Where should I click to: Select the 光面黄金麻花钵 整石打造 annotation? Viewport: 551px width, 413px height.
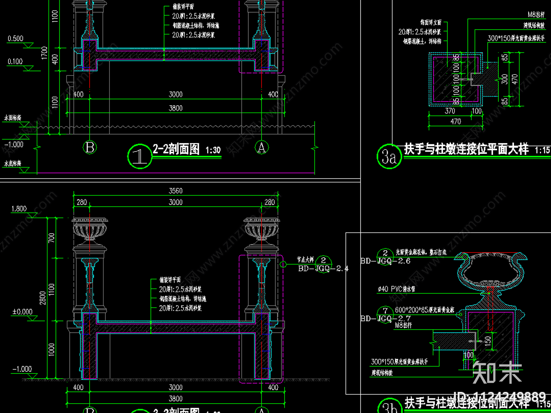(421, 252)
